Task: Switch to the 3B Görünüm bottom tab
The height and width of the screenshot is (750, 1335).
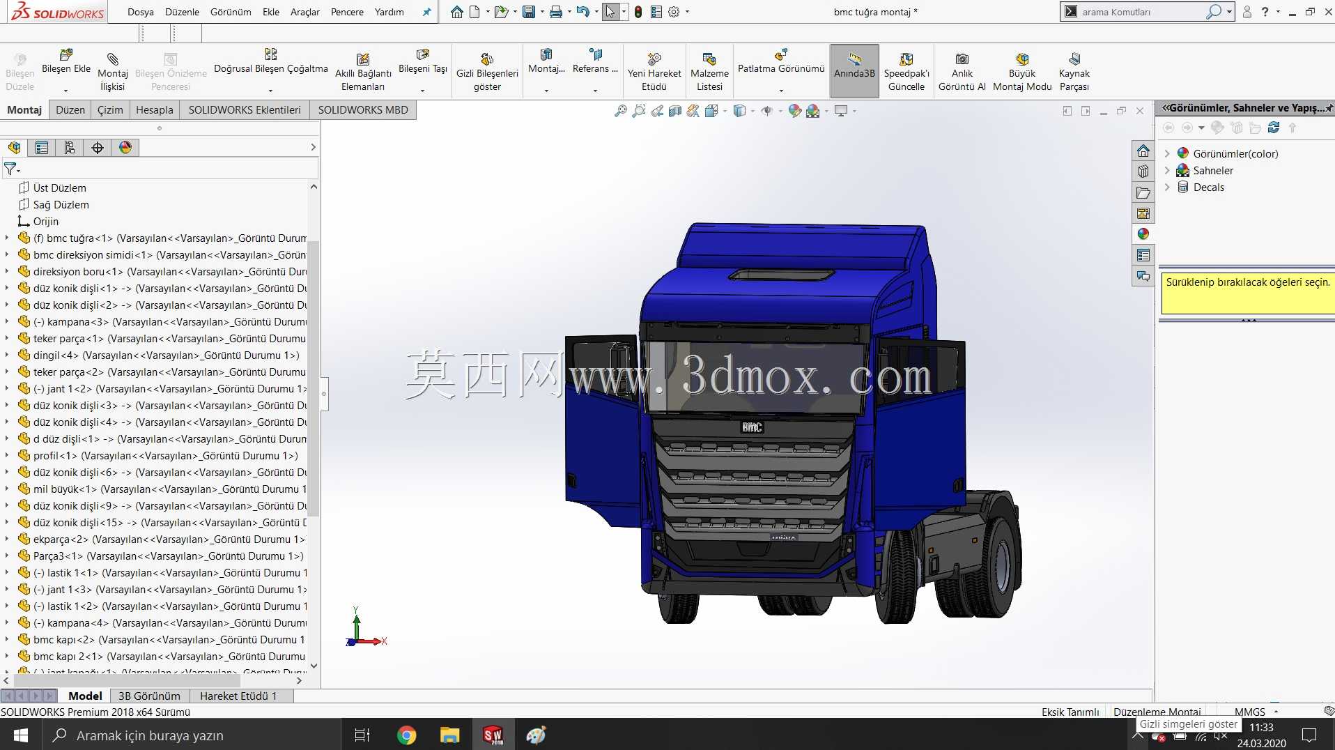Action: 149,696
